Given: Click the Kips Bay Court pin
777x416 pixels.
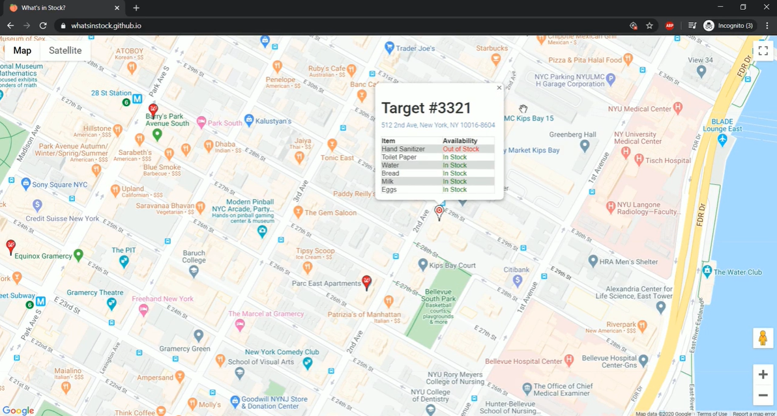Looking at the screenshot, I should 422,264.
